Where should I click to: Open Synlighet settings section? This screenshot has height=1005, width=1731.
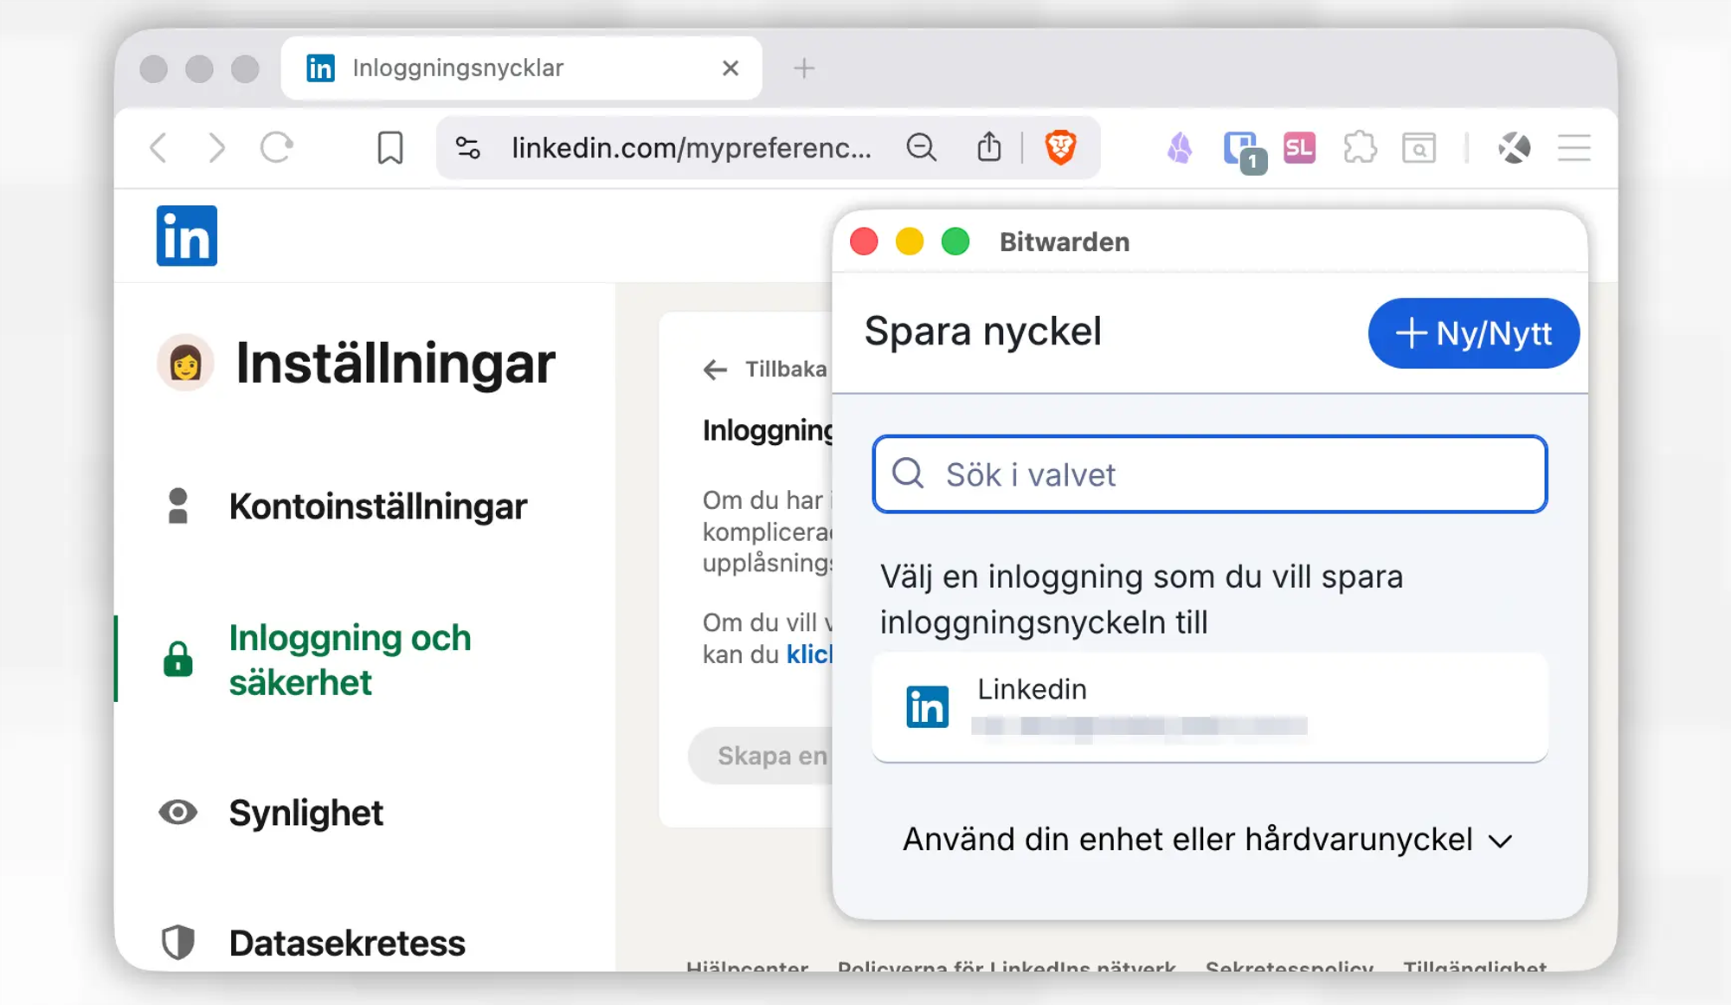click(x=306, y=813)
